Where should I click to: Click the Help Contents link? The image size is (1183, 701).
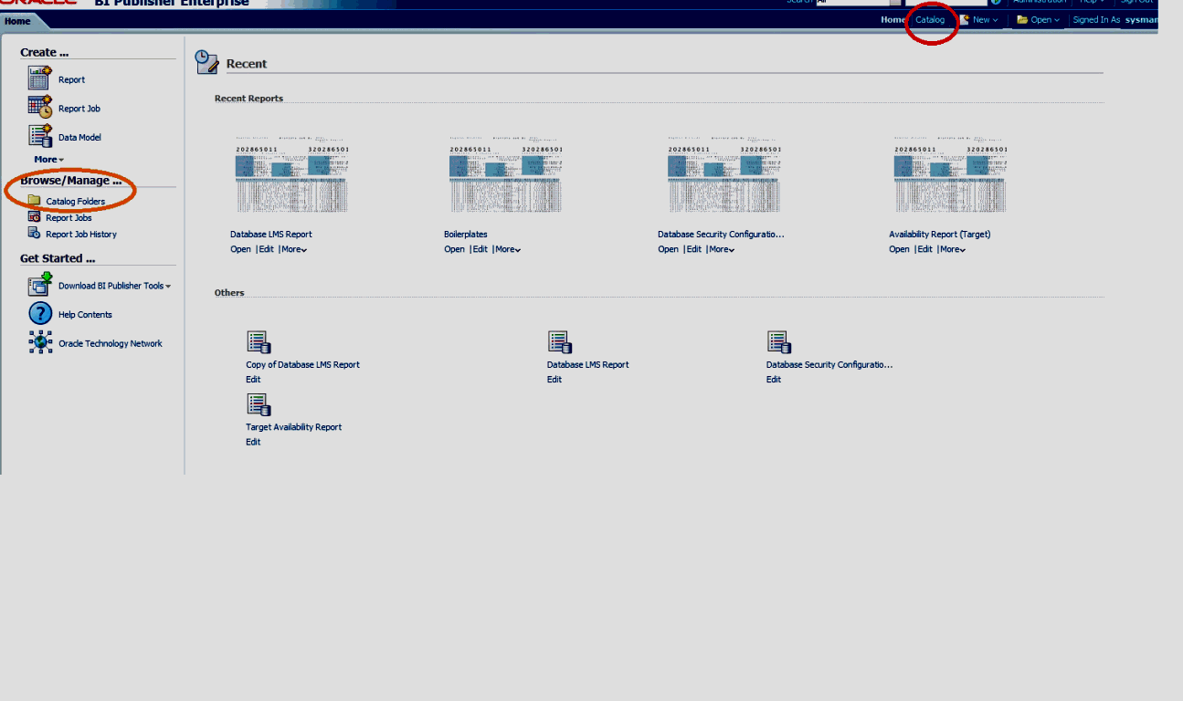(85, 315)
